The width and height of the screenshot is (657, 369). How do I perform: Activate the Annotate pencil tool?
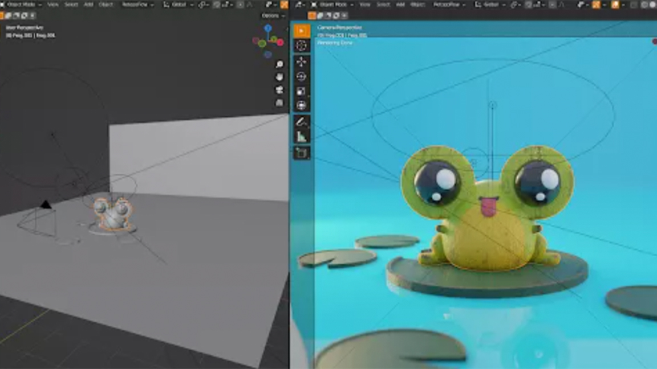coord(302,122)
